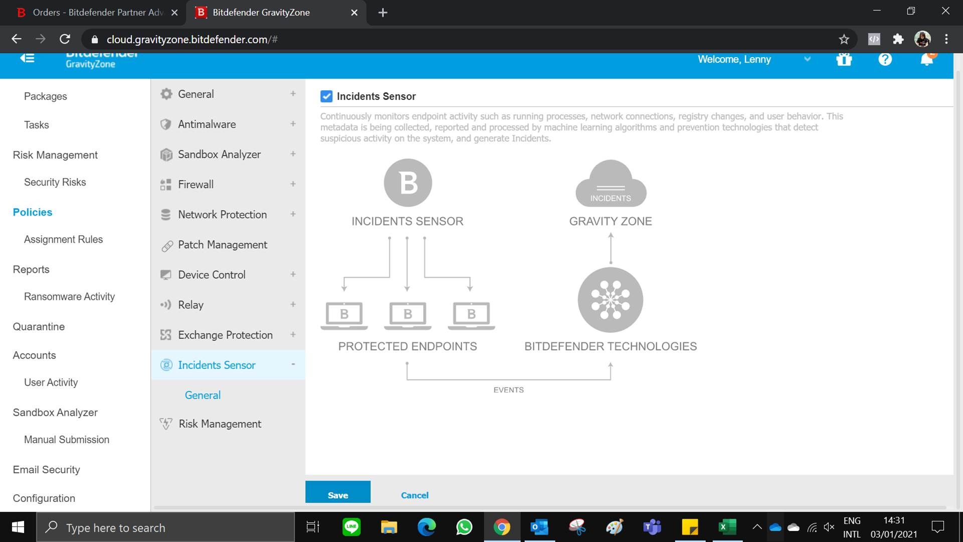Open Microsoft Teams from the taskbar
The image size is (963, 542).
point(652,527)
